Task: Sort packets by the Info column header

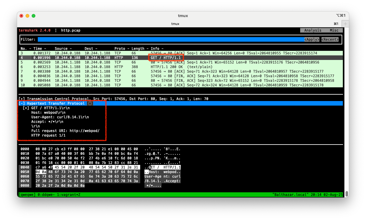Action: (x=157, y=49)
